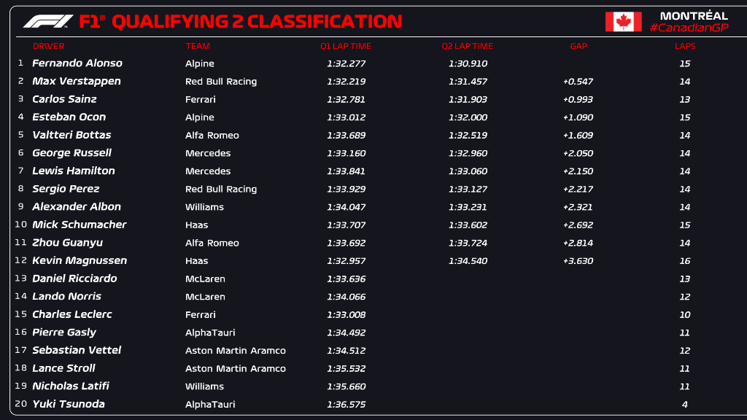Click the Qualifying 2 Classification title
Screen dimensions: 747x420
coord(257,21)
